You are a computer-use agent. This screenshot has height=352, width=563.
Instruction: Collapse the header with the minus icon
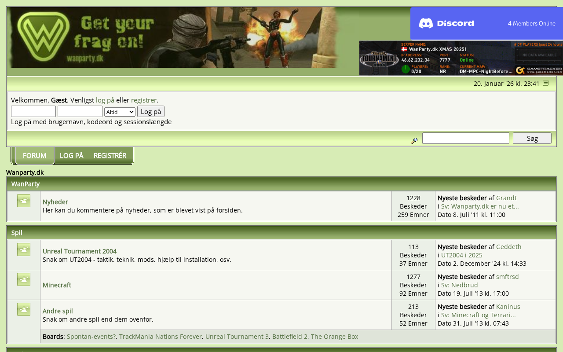point(545,83)
